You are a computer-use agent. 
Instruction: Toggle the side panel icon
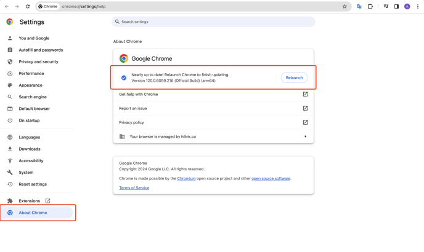[396, 7]
